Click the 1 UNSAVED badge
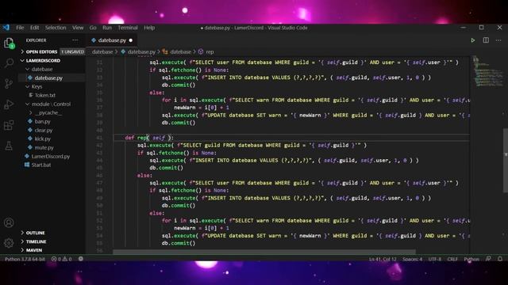Viewport: 508px width, 285px height. pyautogui.click(x=72, y=51)
